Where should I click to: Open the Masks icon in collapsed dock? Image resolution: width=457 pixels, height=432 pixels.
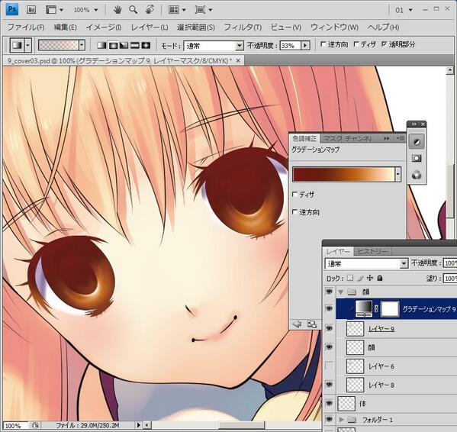tap(417, 158)
